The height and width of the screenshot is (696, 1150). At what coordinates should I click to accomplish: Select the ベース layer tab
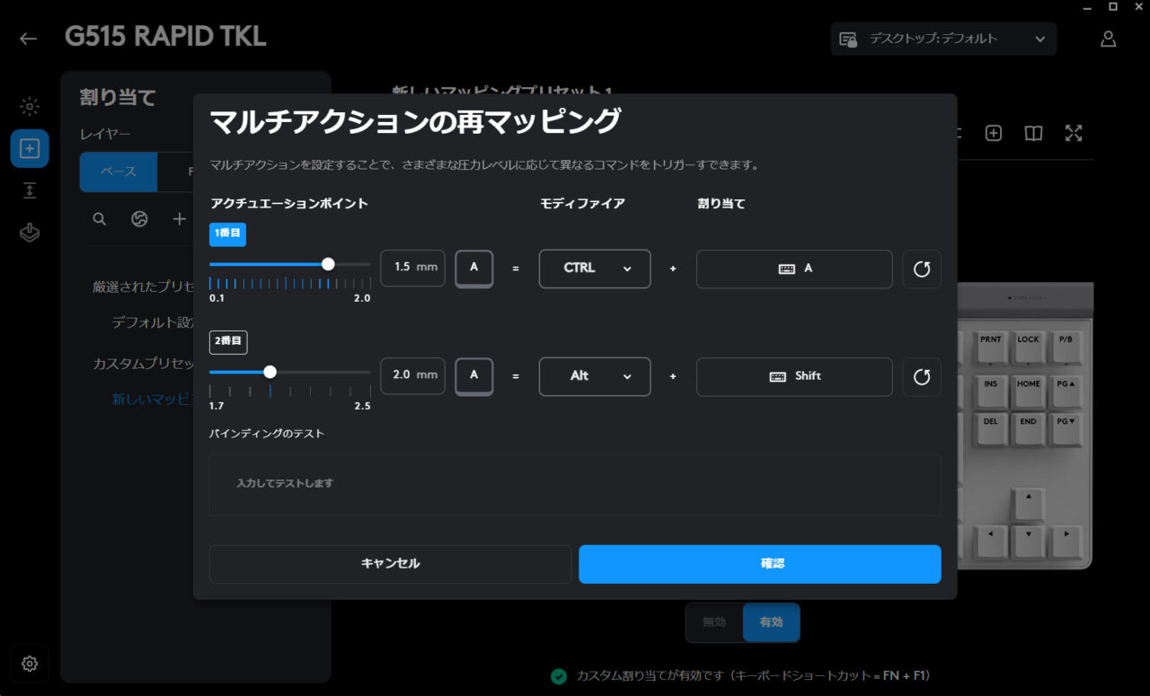pyautogui.click(x=119, y=172)
